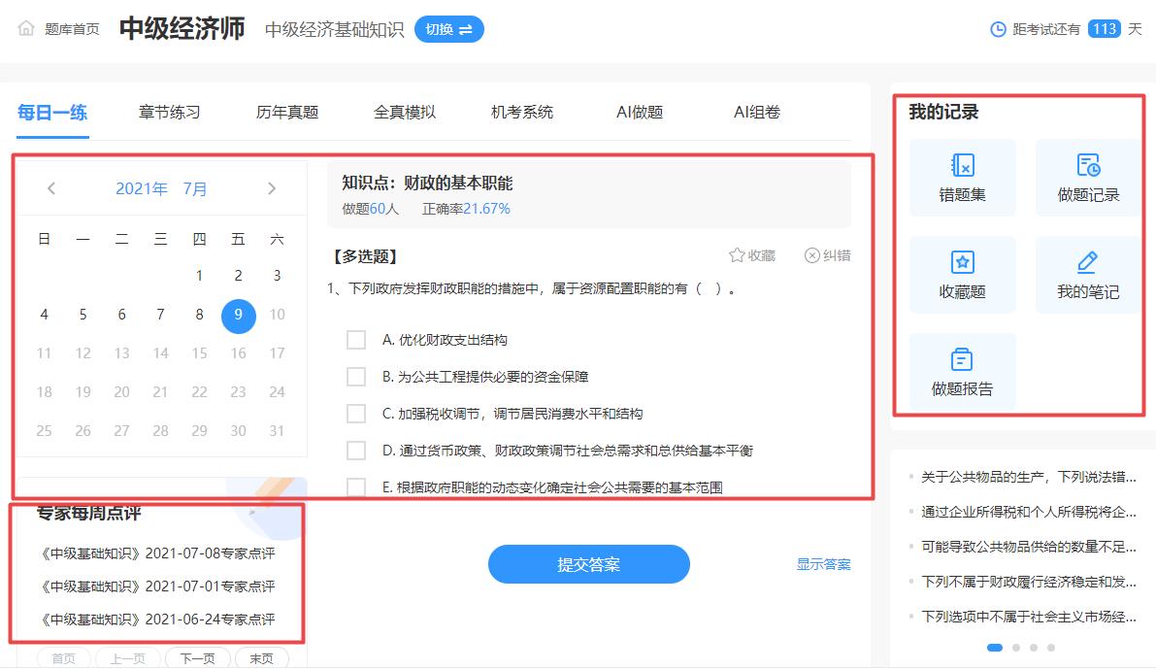The height and width of the screenshot is (670, 1156).
Task: Select the first carousel dot at bottom right
Action: point(994,646)
